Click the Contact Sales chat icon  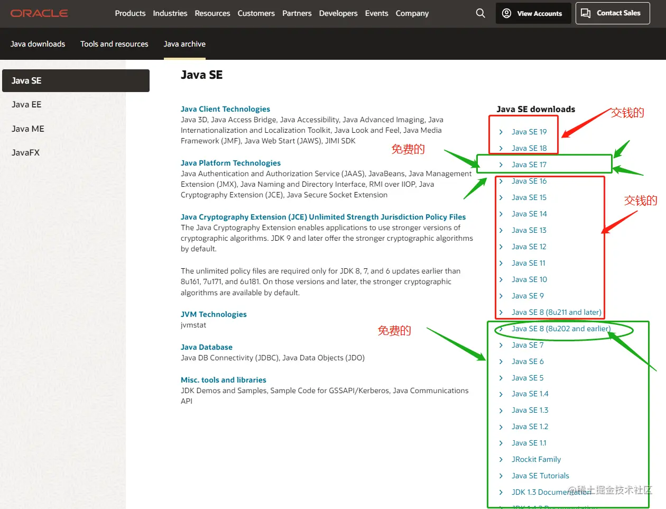pyautogui.click(x=586, y=13)
